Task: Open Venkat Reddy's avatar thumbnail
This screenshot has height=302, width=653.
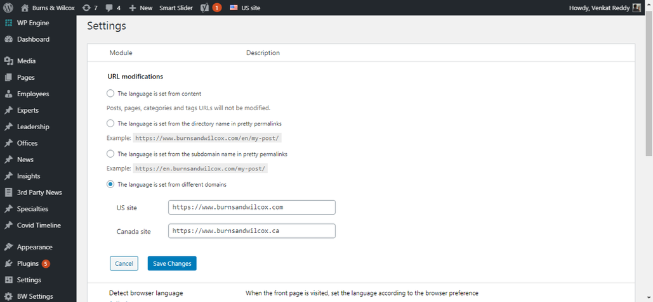Action: 637,8
